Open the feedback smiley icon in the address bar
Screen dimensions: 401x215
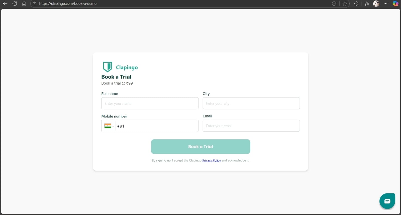click(x=334, y=4)
